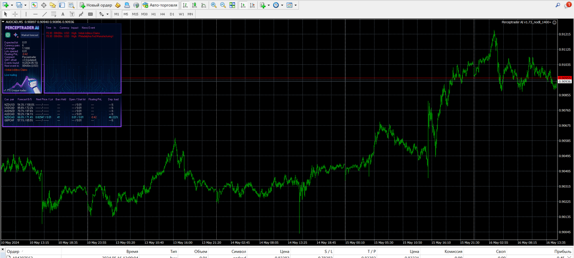Open the notifications bubble with red badge

coord(568,5)
